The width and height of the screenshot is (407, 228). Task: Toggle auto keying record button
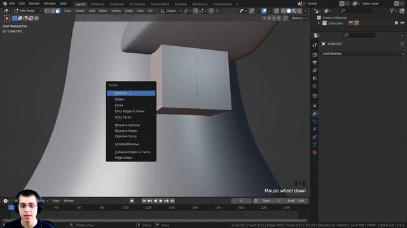point(132,201)
